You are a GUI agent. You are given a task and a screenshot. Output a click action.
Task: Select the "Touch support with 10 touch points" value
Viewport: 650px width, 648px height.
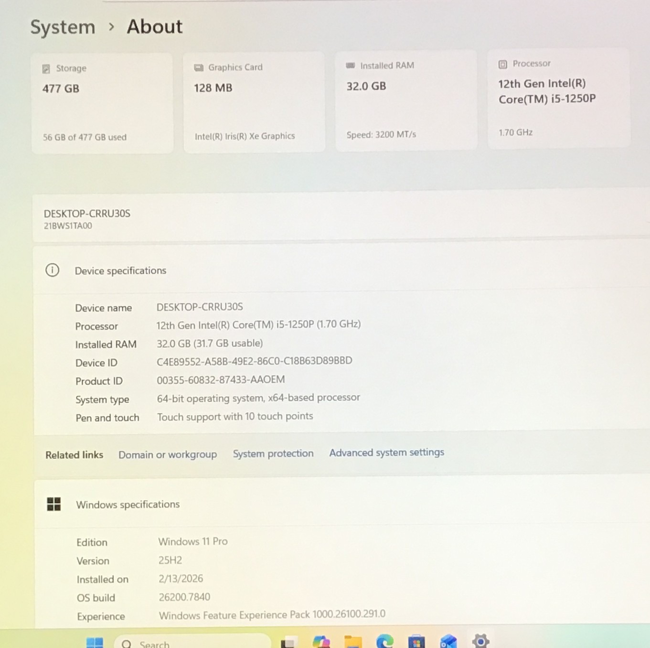coord(235,417)
